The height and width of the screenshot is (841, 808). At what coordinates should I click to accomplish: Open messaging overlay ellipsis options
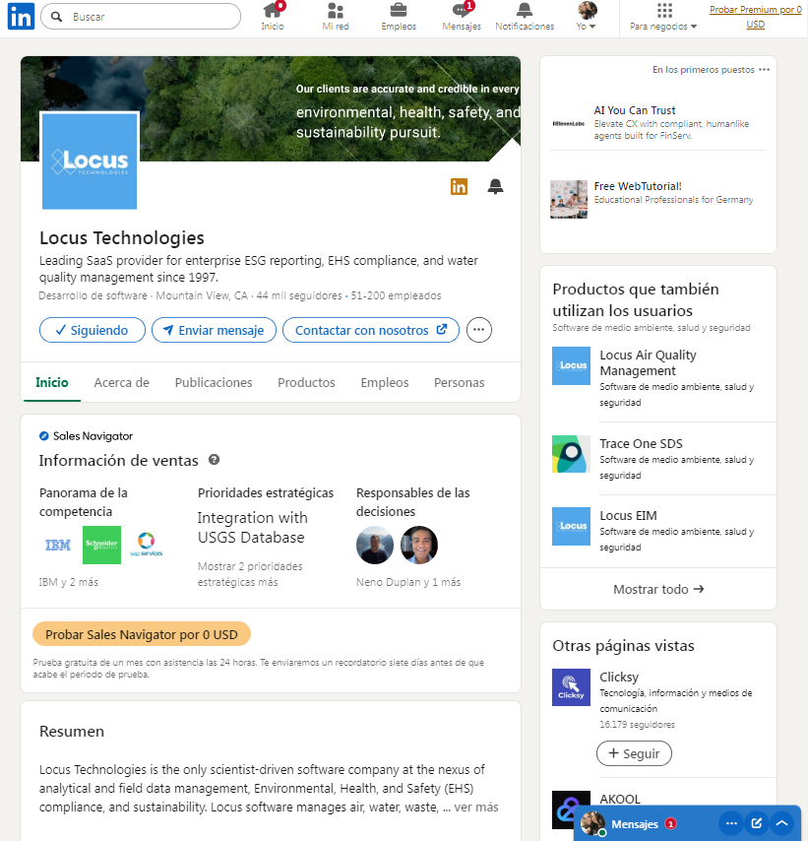731,823
